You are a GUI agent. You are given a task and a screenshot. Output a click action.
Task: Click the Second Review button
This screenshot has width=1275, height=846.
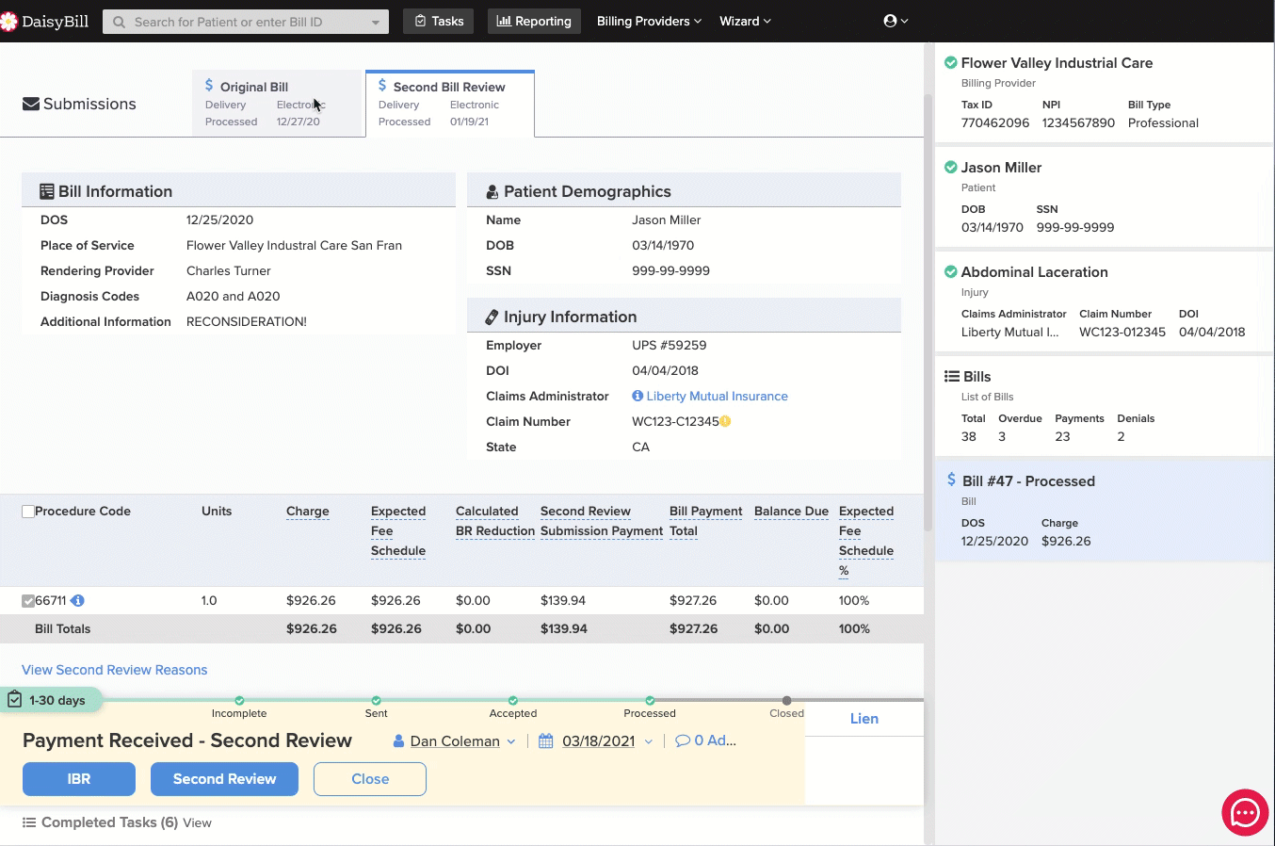tap(224, 779)
